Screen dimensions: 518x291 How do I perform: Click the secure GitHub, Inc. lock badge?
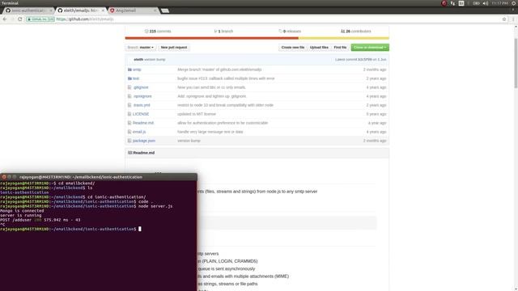coord(40,19)
